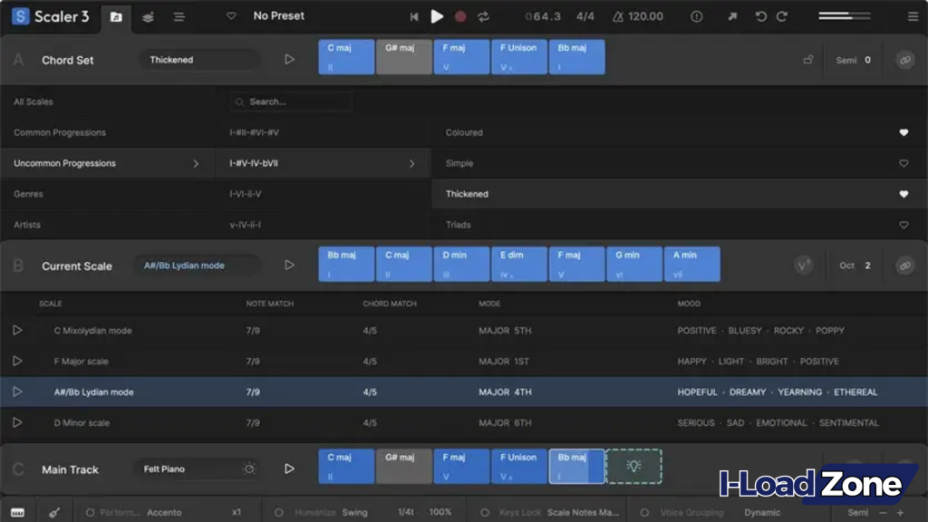Select G# maj chord in Chord Set
This screenshot has height=522, width=928.
coord(403,57)
